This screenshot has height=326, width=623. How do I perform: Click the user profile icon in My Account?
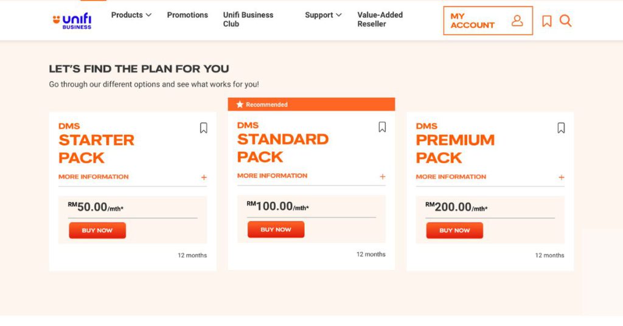pos(517,21)
